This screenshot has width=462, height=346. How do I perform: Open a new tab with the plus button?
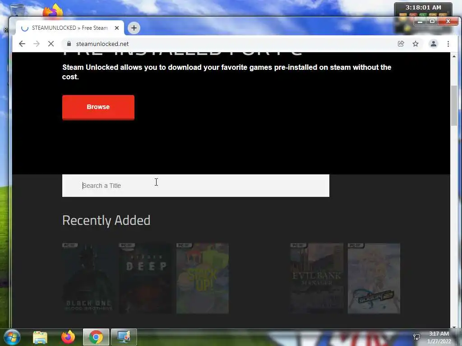coord(134,28)
